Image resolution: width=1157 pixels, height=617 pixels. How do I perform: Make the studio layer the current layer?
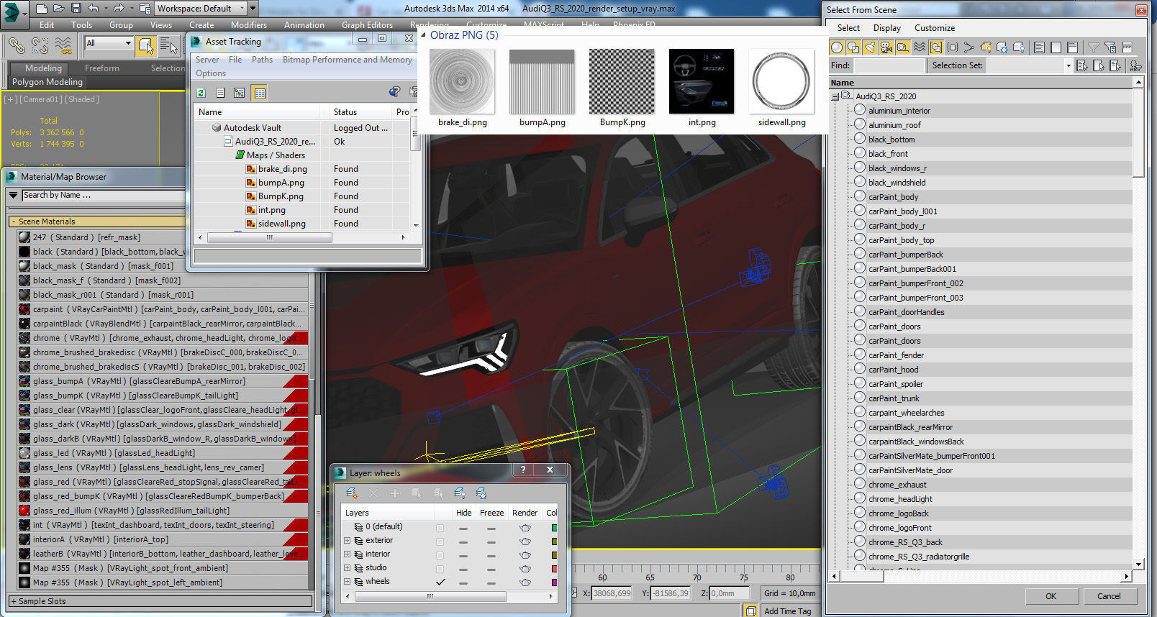click(440, 568)
